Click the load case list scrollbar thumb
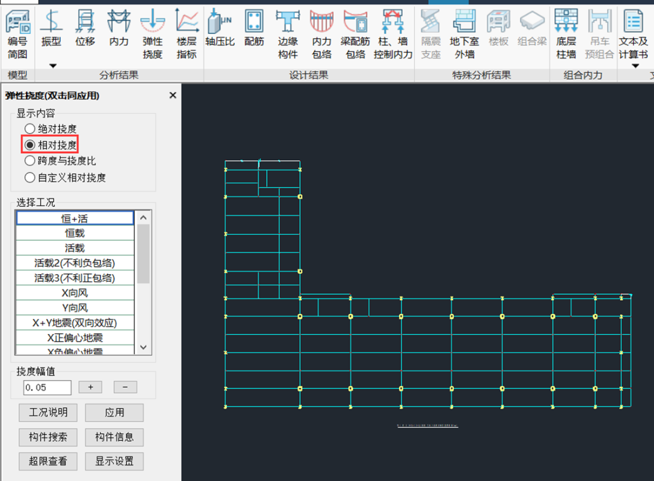This screenshot has height=481, width=654. pos(144,254)
